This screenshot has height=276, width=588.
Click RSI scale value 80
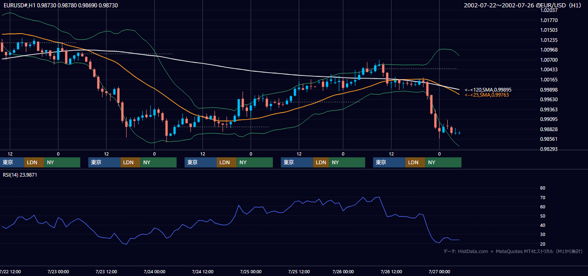click(x=542, y=188)
